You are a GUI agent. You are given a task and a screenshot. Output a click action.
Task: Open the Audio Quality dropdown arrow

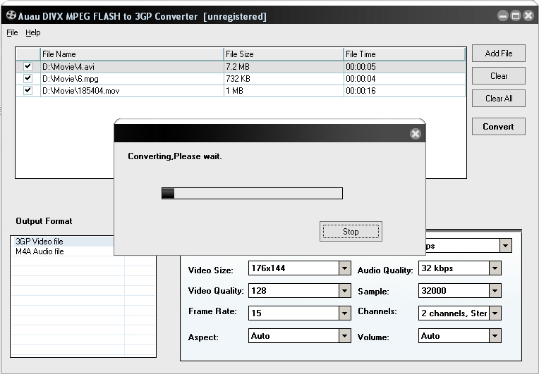pyautogui.click(x=495, y=268)
